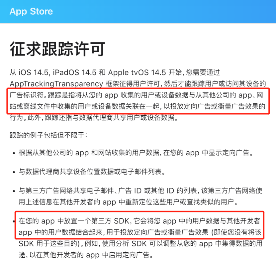The width and height of the screenshot is (276, 262).
Task: Click the line 跟踪的例子包括但不限于
Action: pos(48,135)
